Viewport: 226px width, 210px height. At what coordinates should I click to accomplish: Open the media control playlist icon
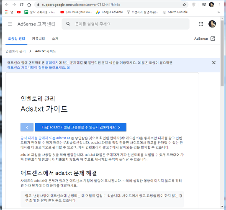pyautogui.click(x=204, y=5)
